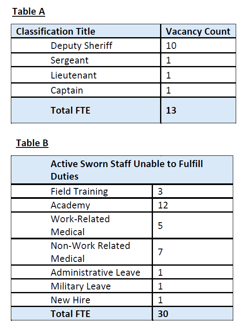Click the "Work-Related Medical" cell
Viewport: 252px width, 330px height.
pyautogui.click(x=80, y=225)
